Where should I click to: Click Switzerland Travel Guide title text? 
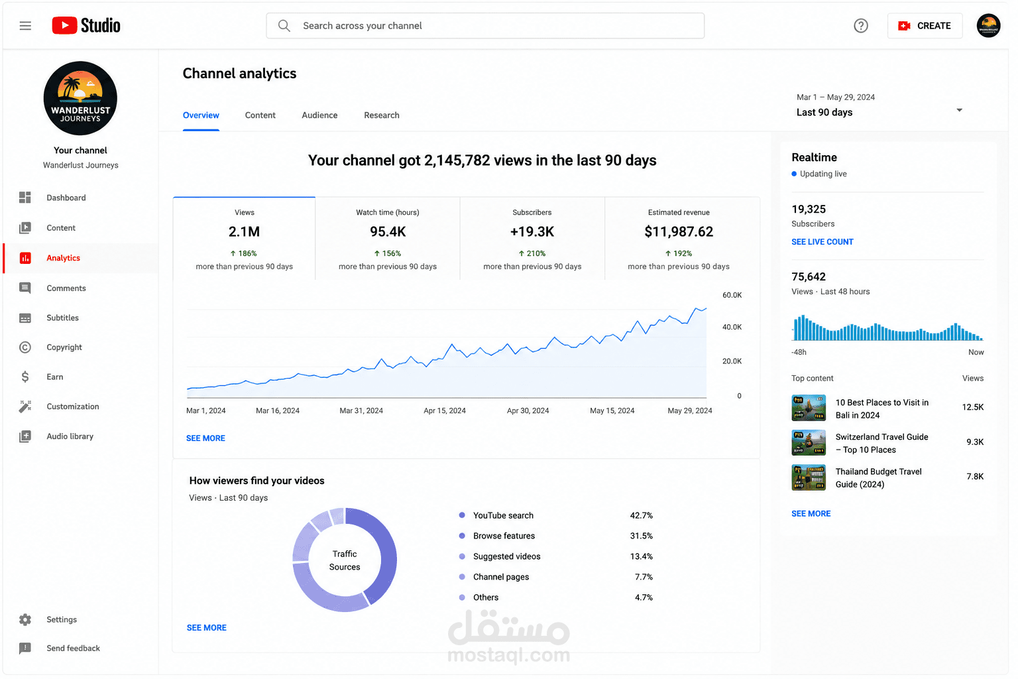[x=881, y=444]
